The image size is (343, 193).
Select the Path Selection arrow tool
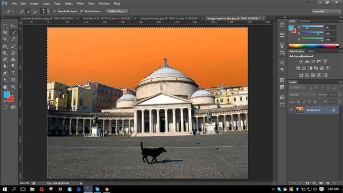pos(5,80)
